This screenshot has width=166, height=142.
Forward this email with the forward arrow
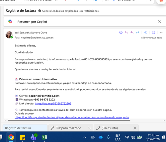[137, 33]
